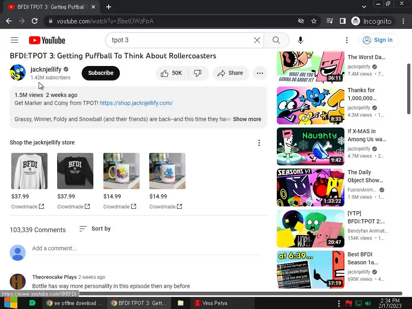Image resolution: width=412 pixels, height=309 pixels.
Task: Open Theoreocake Plays commenter avatar
Action: click(x=18, y=281)
